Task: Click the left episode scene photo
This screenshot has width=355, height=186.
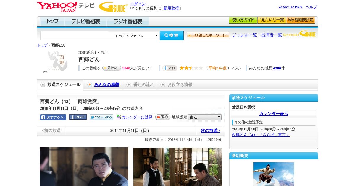Action: (84, 167)
